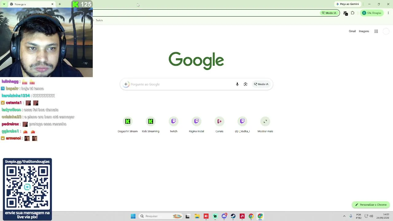Open the Imagens link
Viewport: 393px width, 221px height.
pos(364,31)
